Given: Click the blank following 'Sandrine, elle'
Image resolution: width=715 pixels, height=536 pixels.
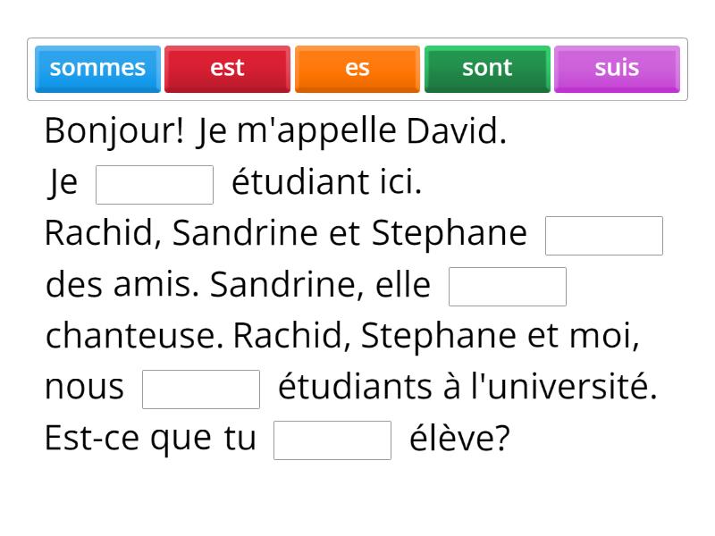Looking at the screenshot, I should tap(508, 286).
